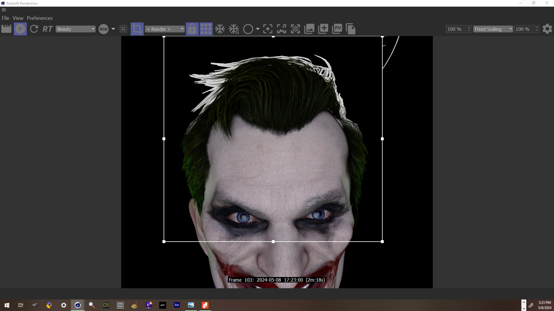Click the render region right-middle handle
This screenshot has width=554, height=311.
click(382, 139)
